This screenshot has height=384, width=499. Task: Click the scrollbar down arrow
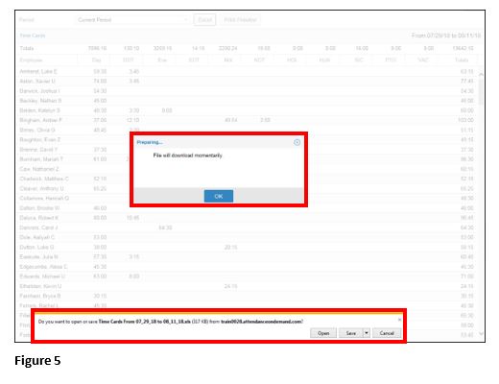click(481, 334)
